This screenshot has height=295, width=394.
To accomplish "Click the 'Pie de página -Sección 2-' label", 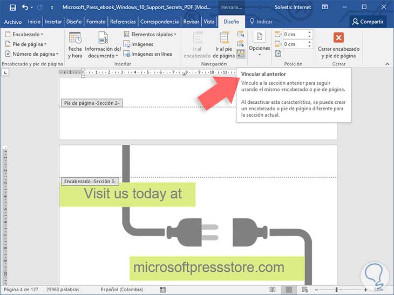I will click(92, 103).
